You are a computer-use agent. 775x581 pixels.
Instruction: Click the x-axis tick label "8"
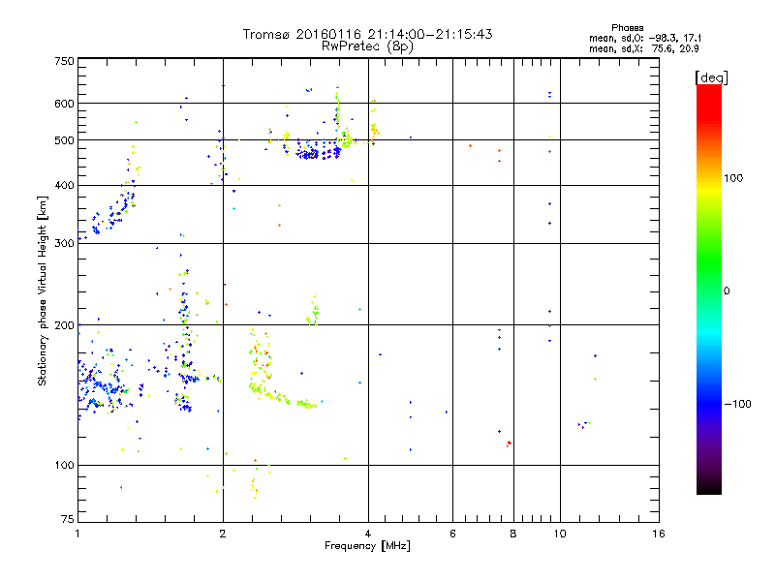pos(513,534)
